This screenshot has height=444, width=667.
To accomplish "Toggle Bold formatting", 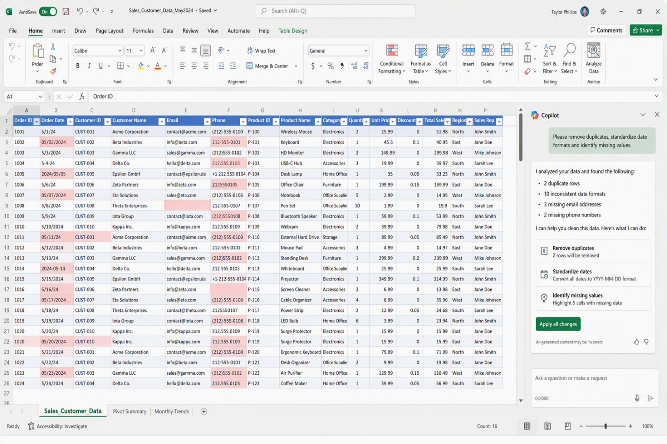I will 78,66.
